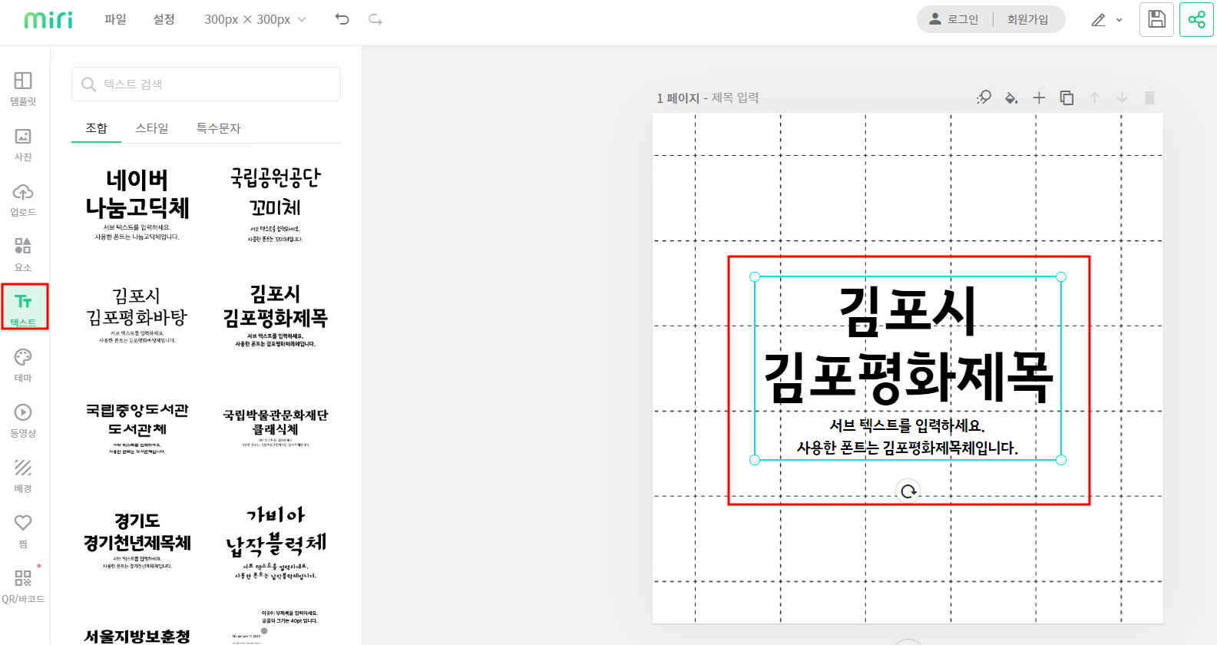Image resolution: width=1217 pixels, height=645 pixels.
Task: Click the 김포시 heading on canvas
Action: [908, 311]
